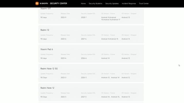
Task: Click Xiaomi 13T release date 2023-9
Action: click(64, 17)
